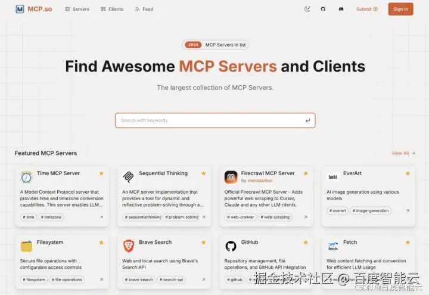The height and width of the screenshot is (295, 429).
Task: Open the GitHub icon in header
Action: tap(323, 9)
